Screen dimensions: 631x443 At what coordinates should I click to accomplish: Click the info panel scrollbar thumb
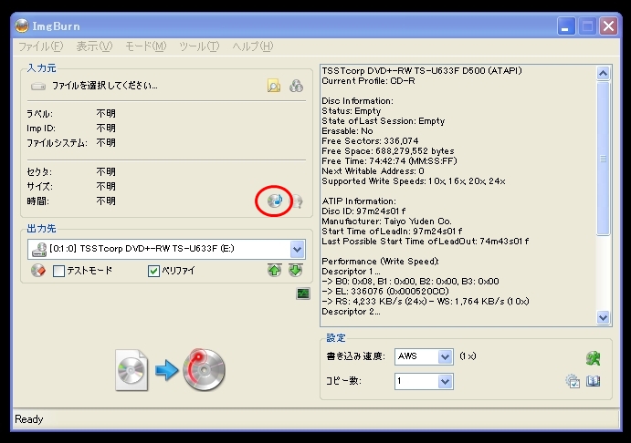coord(603,159)
